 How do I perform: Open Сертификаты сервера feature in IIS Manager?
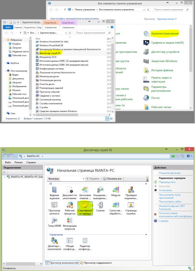85,208
